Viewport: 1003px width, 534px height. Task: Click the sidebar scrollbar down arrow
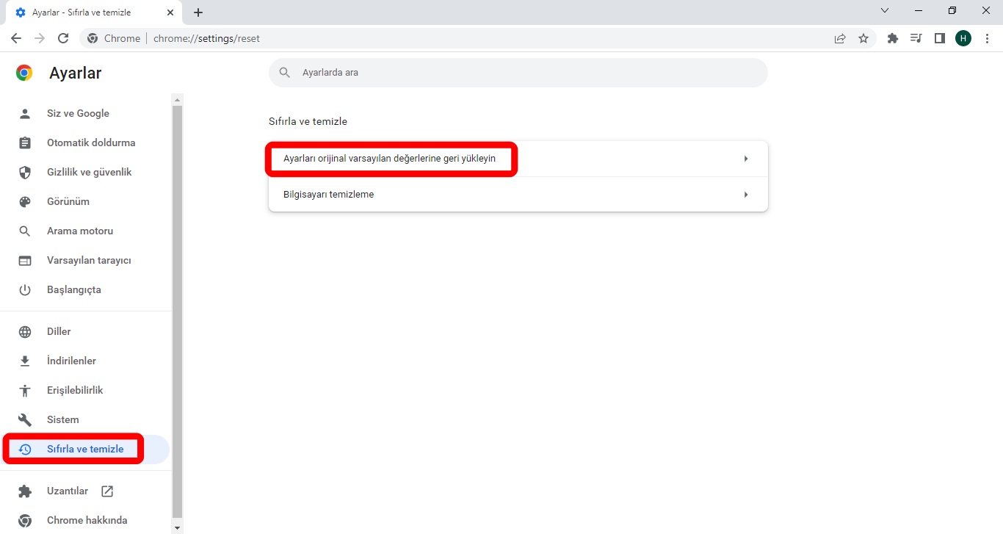176,528
